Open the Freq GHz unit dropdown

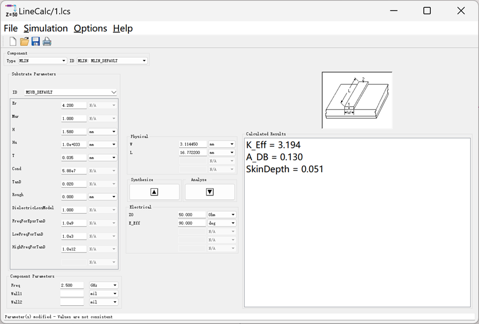[104, 286]
